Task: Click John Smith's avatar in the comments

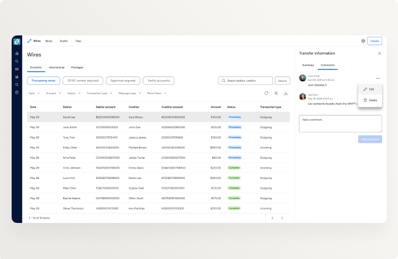Action: (x=302, y=78)
